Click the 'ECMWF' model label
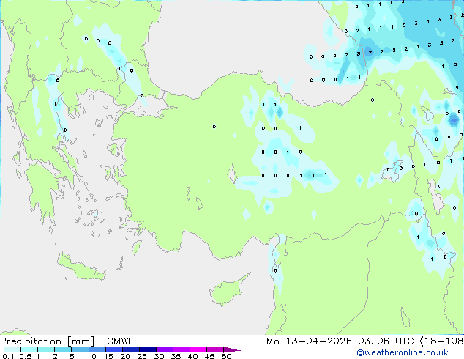 [118, 341]
